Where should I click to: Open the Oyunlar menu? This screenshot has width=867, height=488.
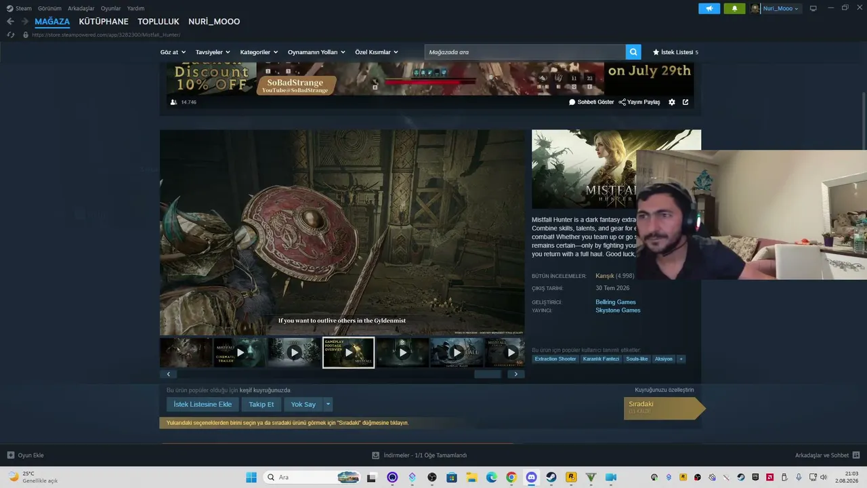point(111,8)
